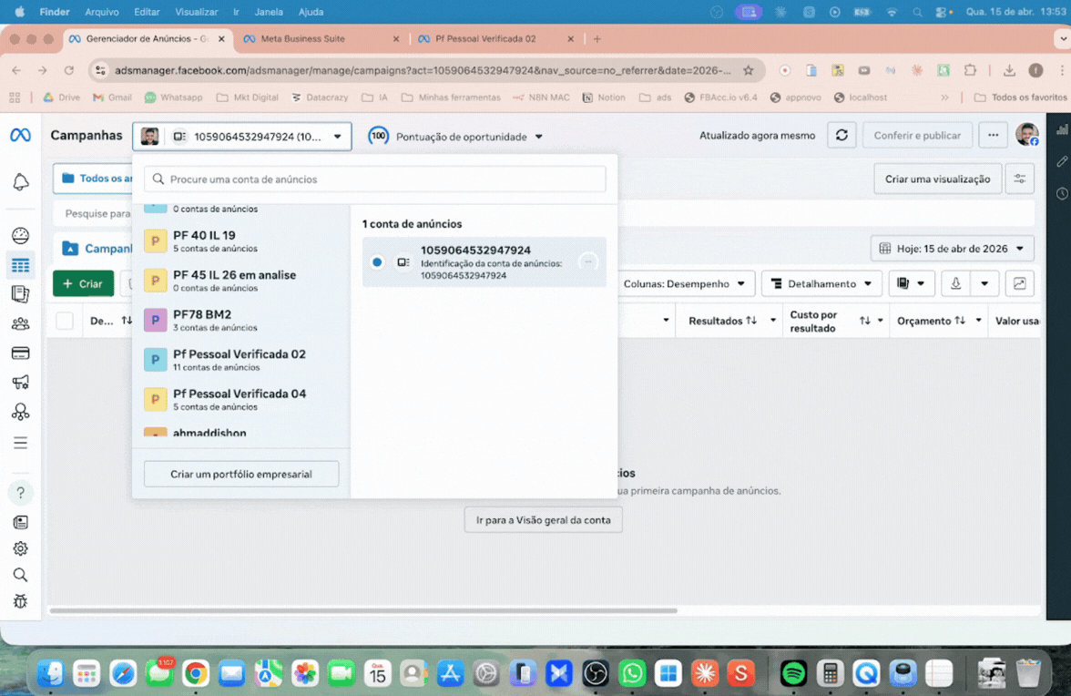The width and height of the screenshot is (1071, 696).
Task: Open the Resultados column menu arrow
Action: click(773, 321)
